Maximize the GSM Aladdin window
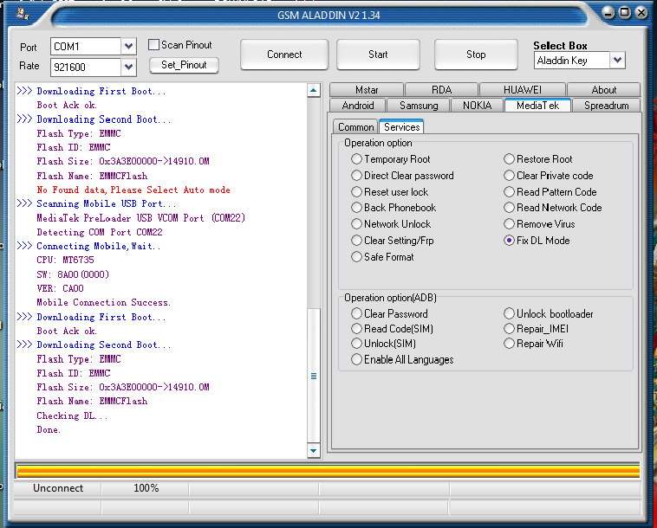Viewport: 657px width, 528px height. (x=625, y=13)
